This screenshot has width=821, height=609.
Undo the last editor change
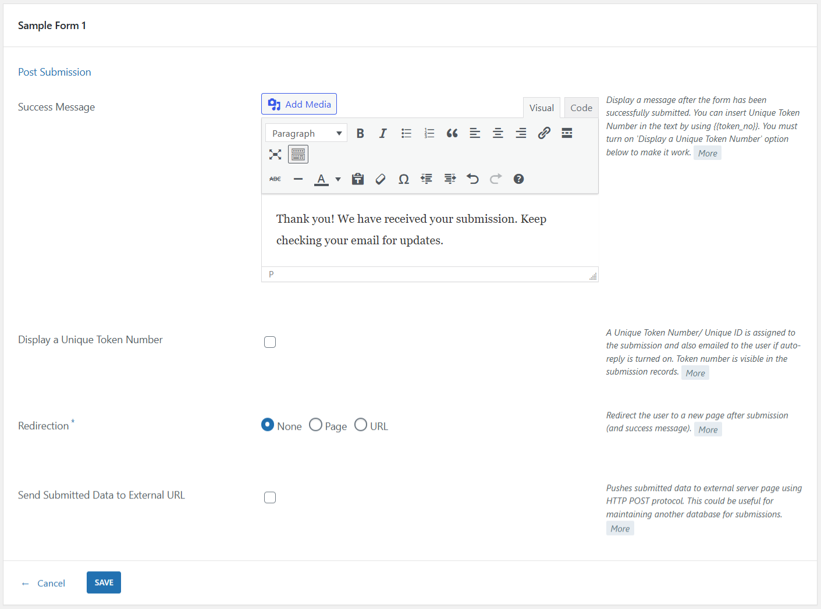point(472,179)
